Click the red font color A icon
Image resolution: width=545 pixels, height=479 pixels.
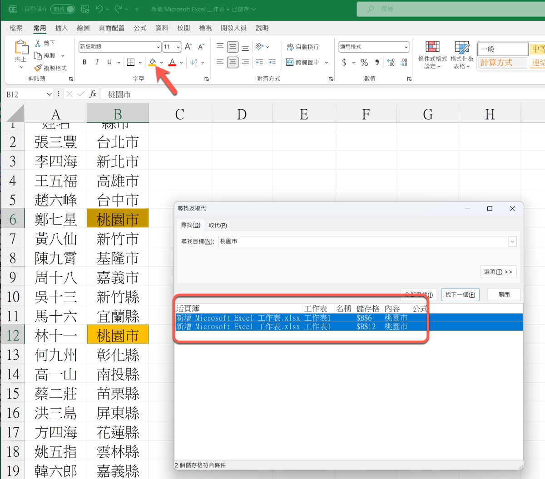pos(172,62)
